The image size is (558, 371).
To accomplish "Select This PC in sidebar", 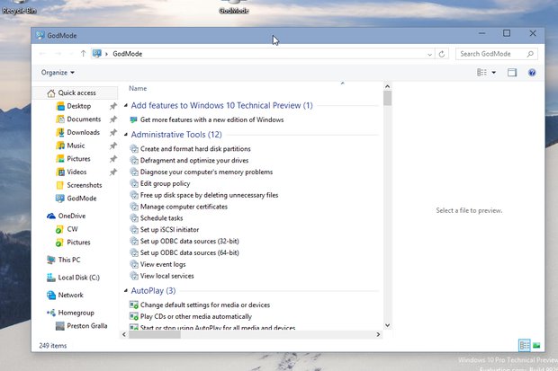I will tap(69, 260).
